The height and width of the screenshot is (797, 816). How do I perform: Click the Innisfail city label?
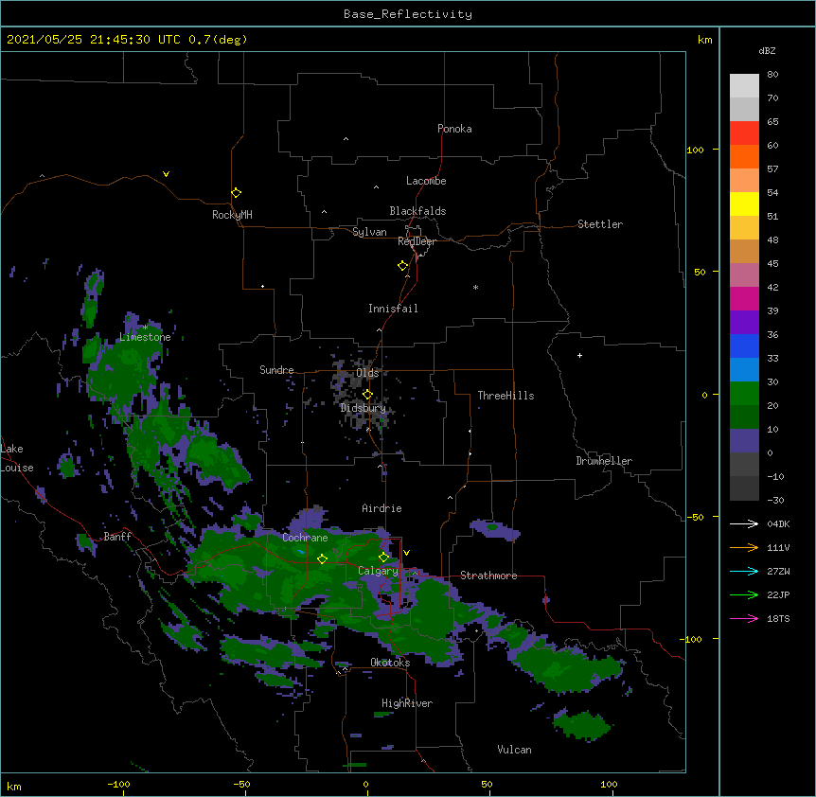(x=393, y=309)
